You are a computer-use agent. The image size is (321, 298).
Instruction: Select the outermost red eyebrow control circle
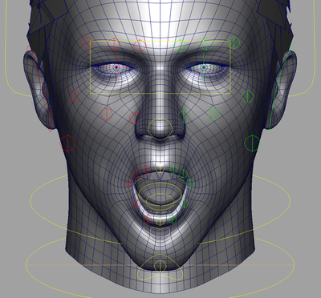pyautogui.click(x=86, y=42)
